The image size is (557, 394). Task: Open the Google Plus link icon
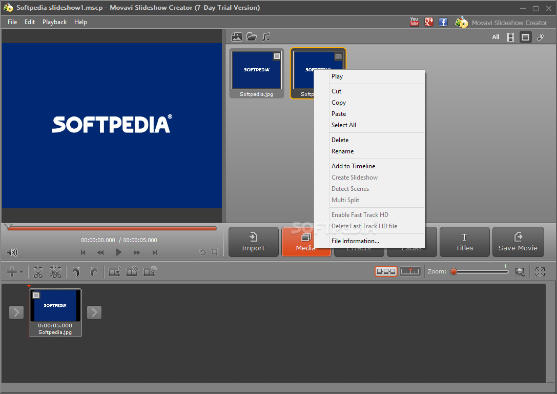tap(429, 22)
